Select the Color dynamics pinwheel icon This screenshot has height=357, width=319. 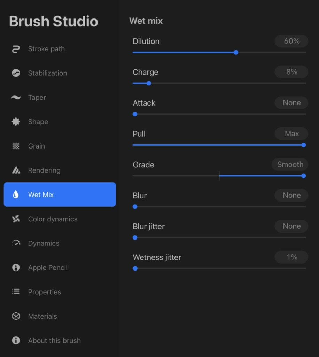point(16,219)
